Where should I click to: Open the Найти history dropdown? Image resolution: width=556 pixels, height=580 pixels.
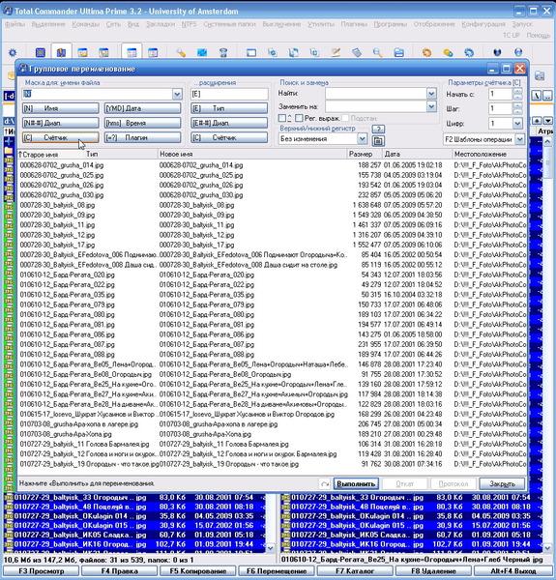click(x=431, y=94)
